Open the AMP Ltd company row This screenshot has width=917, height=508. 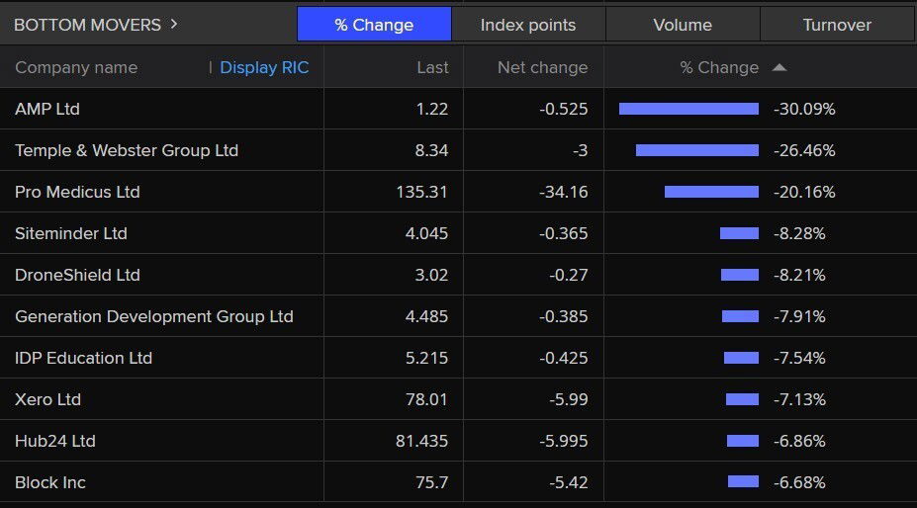pyautogui.click(x=47, y=109)
